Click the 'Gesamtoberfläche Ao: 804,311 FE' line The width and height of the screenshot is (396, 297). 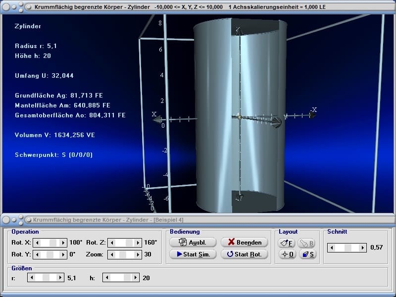tap(70, 115)
